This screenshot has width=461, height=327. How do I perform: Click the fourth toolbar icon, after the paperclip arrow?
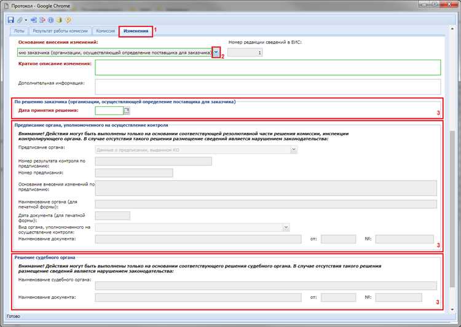pyautogui.click(x=33, y=20)
